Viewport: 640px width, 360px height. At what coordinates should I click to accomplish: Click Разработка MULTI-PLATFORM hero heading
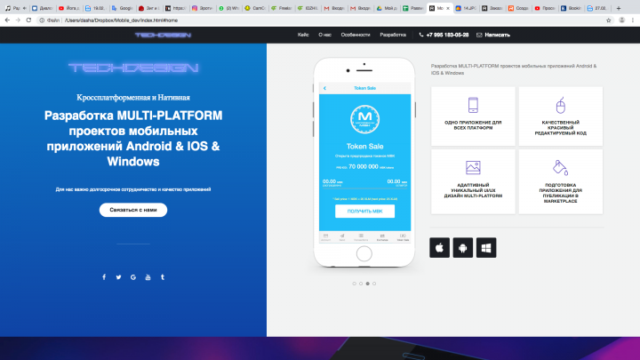133,139
